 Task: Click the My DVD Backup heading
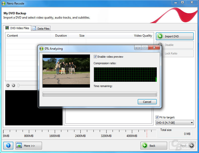pyautogui.click(x=15, y=13)
